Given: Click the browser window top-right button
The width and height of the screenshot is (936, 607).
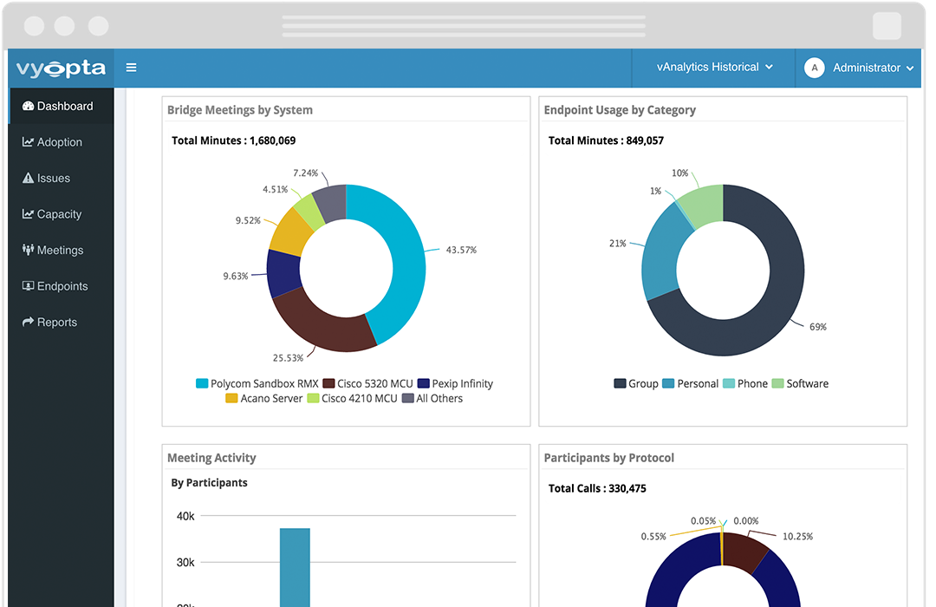Looking at the screenshot, I should 887,26.
